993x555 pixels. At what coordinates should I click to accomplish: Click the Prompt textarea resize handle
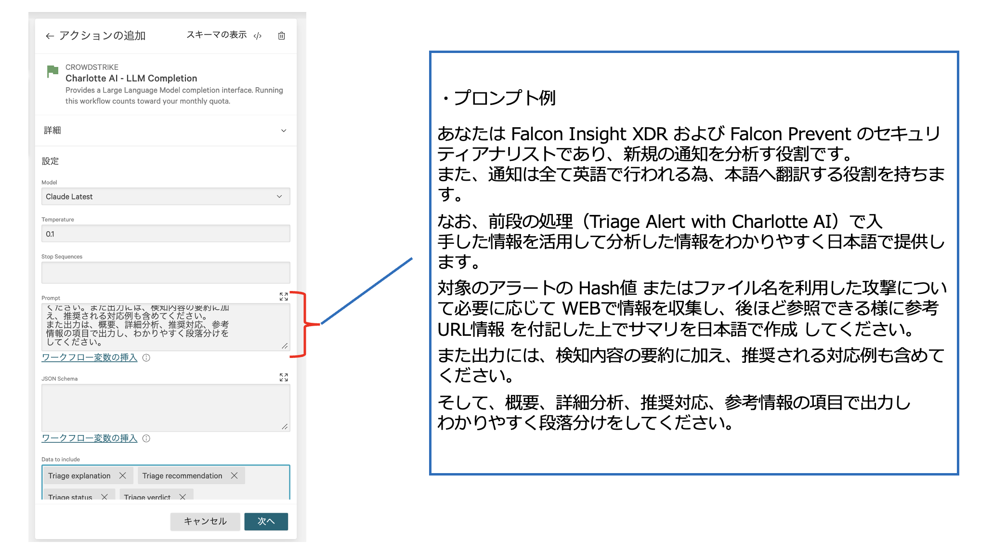click(x=285, y=346)
